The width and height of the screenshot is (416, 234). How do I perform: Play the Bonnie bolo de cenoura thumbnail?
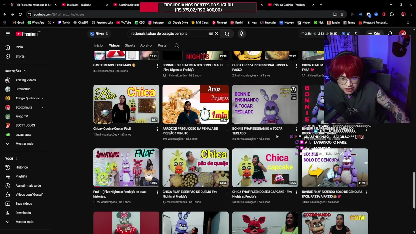(335, 168)
